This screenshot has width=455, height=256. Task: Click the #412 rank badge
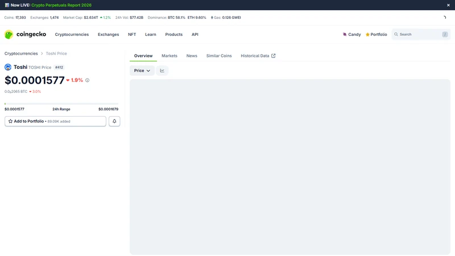[x=59, y=67]
